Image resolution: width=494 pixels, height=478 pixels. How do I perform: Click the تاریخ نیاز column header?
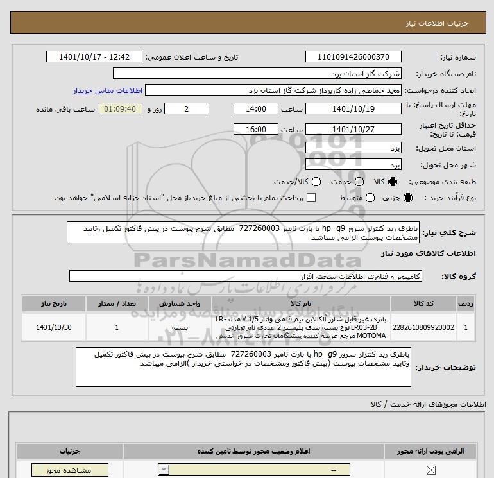click(53, 303)
